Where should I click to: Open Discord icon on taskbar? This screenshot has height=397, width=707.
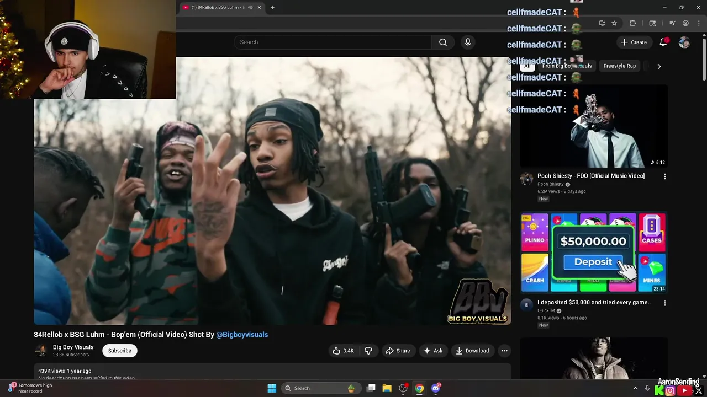(x=436, y=388)
